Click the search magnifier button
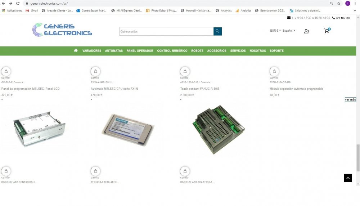The image size is (360, 206). (217, 31)
